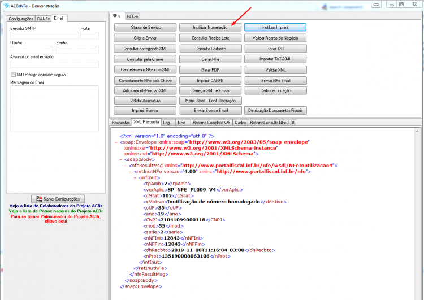Viewport: 424px width, 300px height.
Task: Switch to the Configurações tab
Action: tap(21, 19)
